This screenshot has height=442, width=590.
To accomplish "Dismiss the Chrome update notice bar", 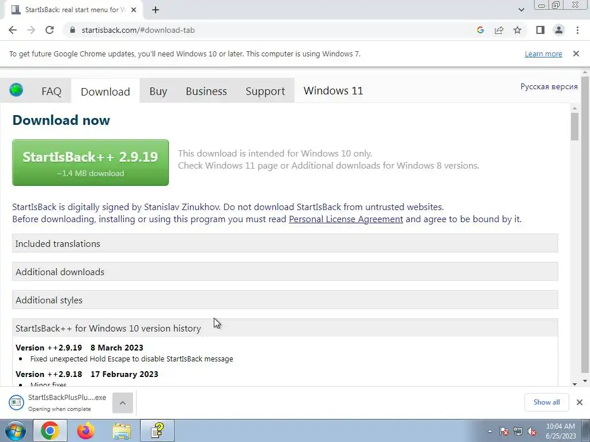I will [576, 54].
